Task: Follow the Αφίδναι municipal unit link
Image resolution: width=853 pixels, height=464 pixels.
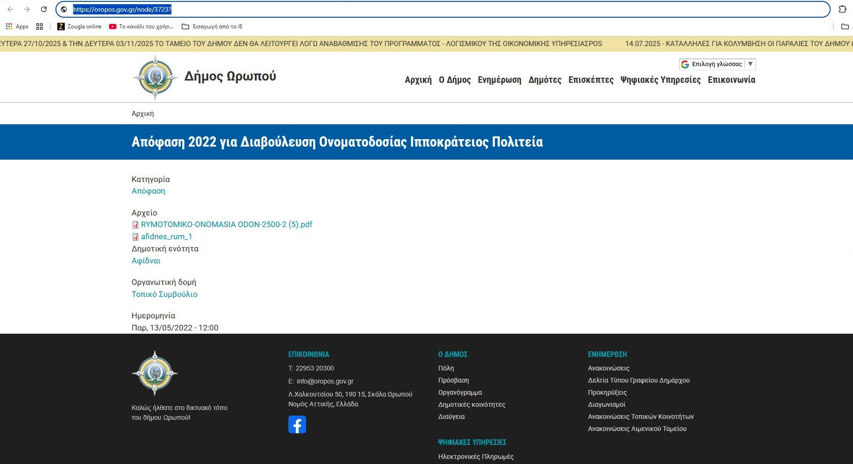Action: pos(146,261)
